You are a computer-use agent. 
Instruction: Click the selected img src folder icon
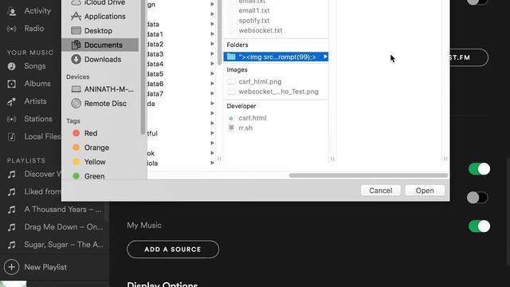click(231, 57)
